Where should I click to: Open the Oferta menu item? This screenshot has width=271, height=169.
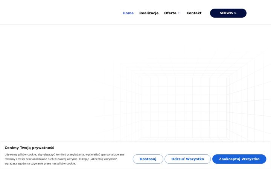170,13
